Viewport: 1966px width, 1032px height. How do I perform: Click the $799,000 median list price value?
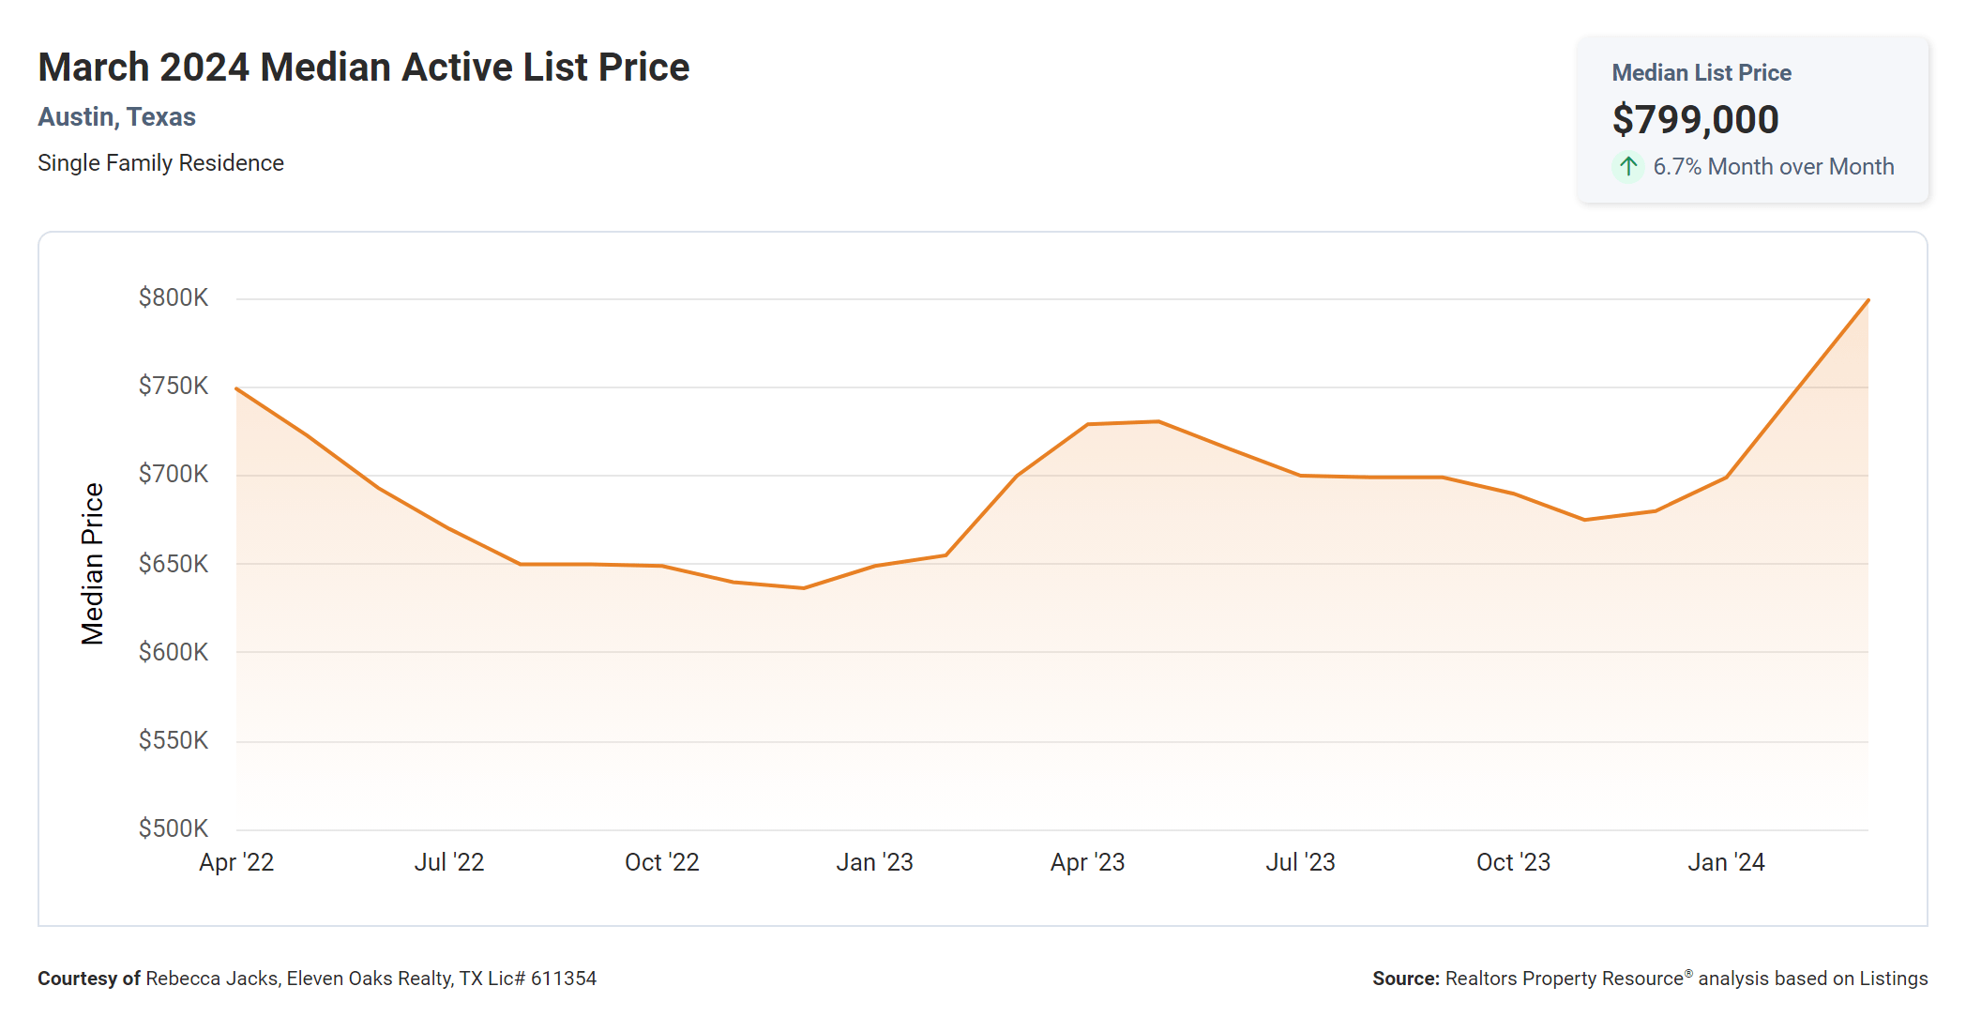pos(1695,120)
